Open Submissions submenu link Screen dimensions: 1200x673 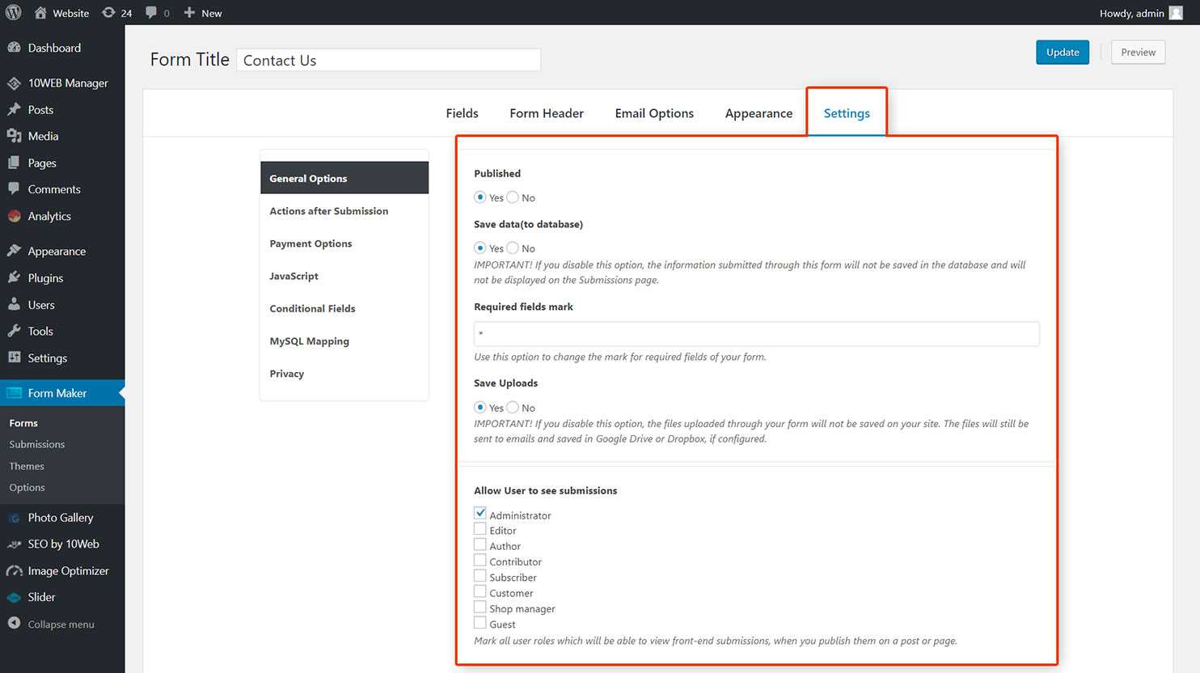coord(37,444)
